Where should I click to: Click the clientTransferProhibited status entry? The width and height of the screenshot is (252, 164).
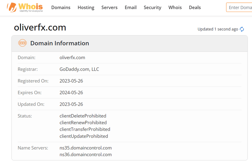(85, 129)
